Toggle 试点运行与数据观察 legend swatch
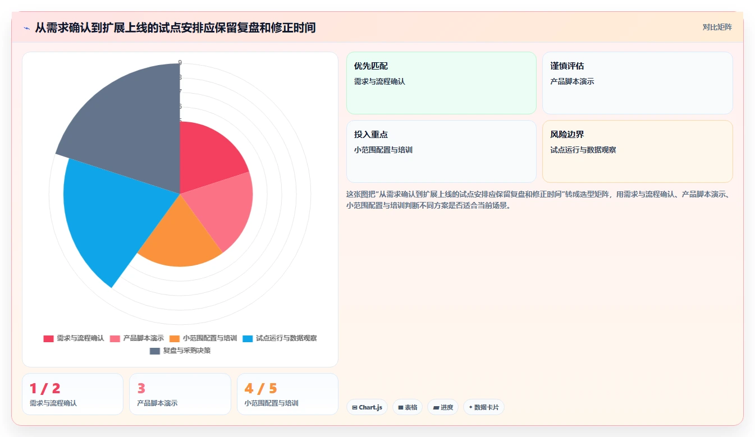755x437 pixels. [x=248, y=338]
